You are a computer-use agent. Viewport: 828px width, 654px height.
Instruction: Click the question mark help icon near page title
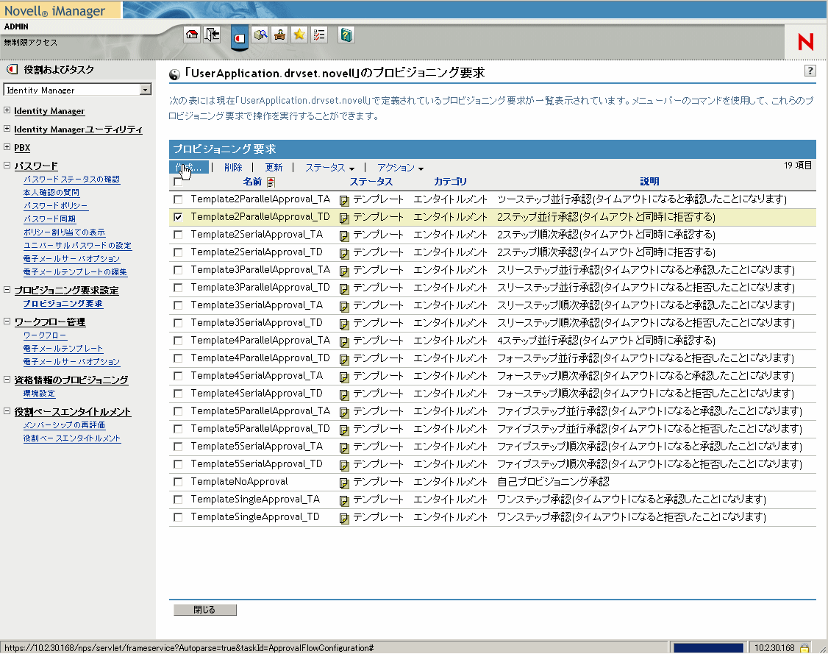point(810,71)
